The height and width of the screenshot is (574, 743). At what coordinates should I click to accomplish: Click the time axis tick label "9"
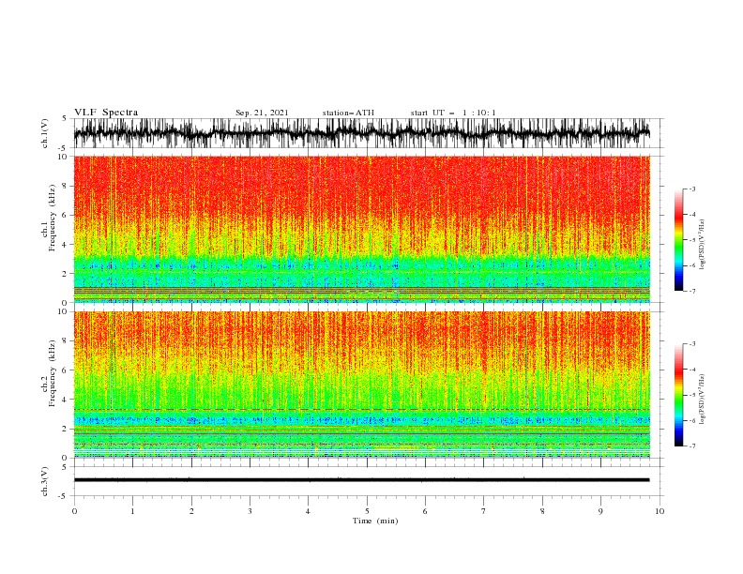(x=600, y=511)
